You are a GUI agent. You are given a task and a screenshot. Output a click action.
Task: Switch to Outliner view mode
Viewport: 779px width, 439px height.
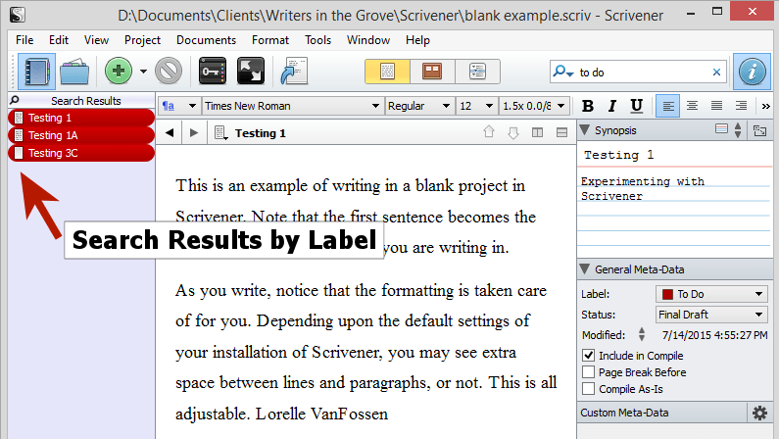click(x=477, y=72)
